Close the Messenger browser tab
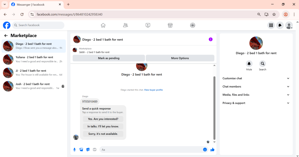 [60, 5]
